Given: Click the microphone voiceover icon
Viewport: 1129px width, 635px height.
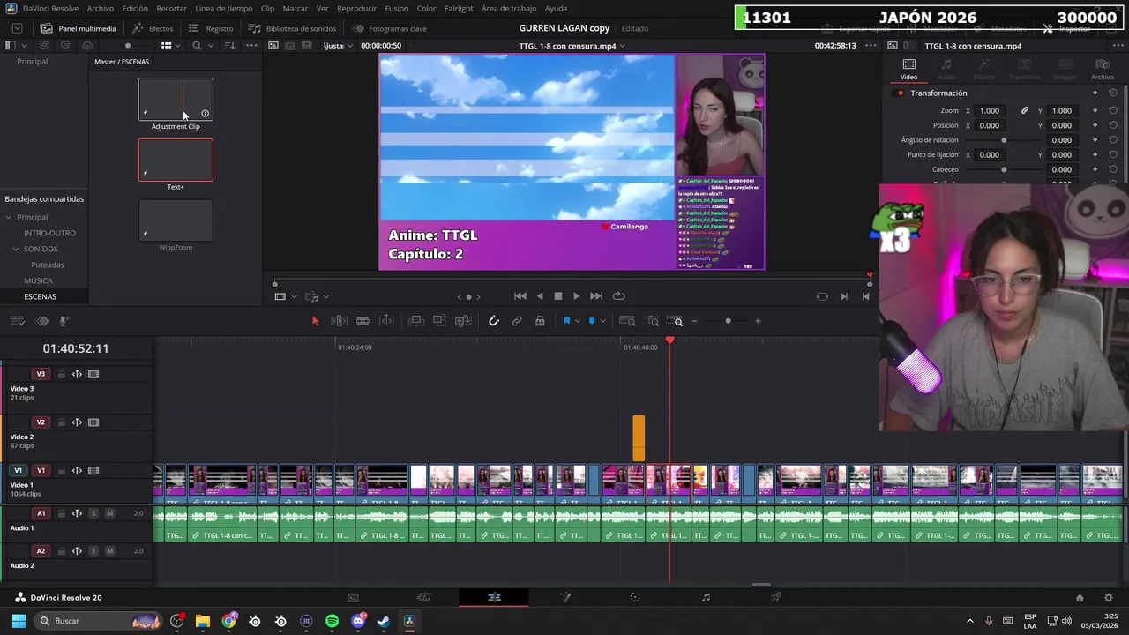Looking at the screenshot, I should coord(64,321).
